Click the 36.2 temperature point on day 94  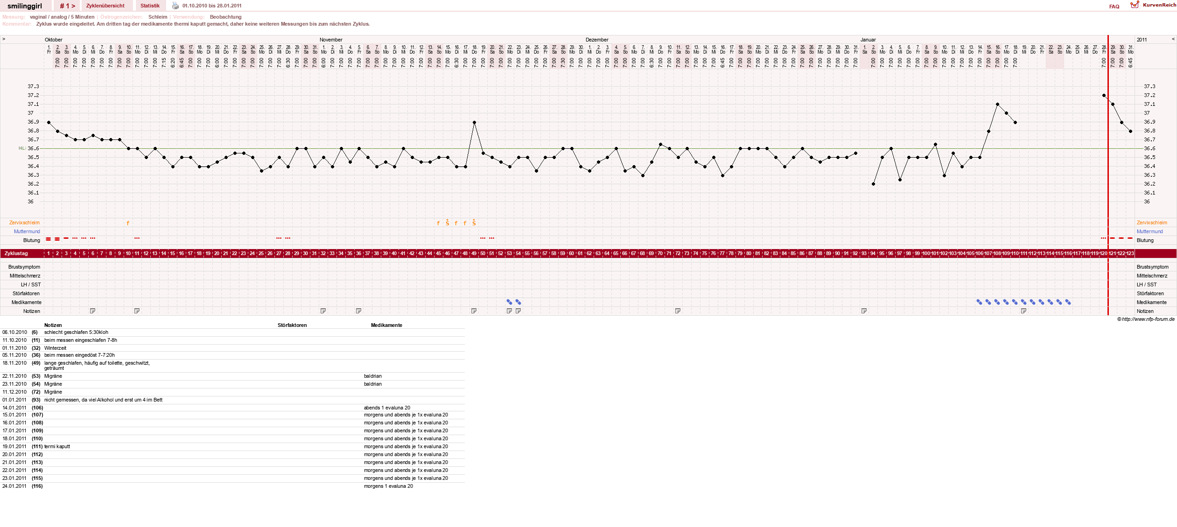tap(873, 184)
